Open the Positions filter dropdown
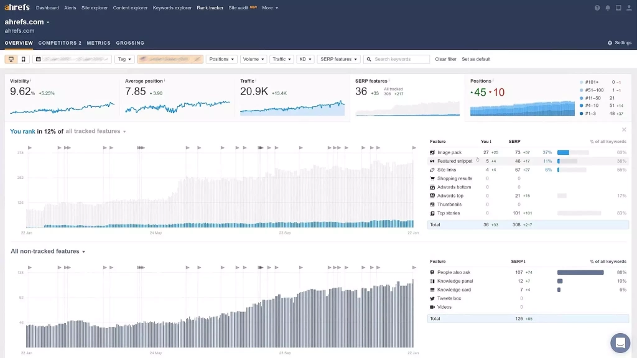This screenshot has height=358, width=637. (x=221, y=59)
